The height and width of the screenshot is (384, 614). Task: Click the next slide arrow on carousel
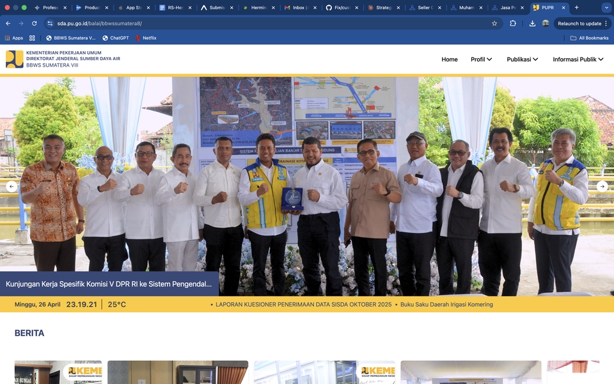[602, 187]
